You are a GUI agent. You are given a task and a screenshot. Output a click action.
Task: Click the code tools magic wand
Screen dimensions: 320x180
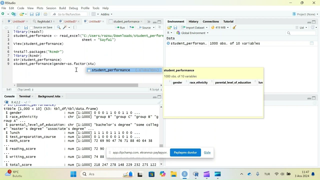pyautogui.click(x=65, y=27)
